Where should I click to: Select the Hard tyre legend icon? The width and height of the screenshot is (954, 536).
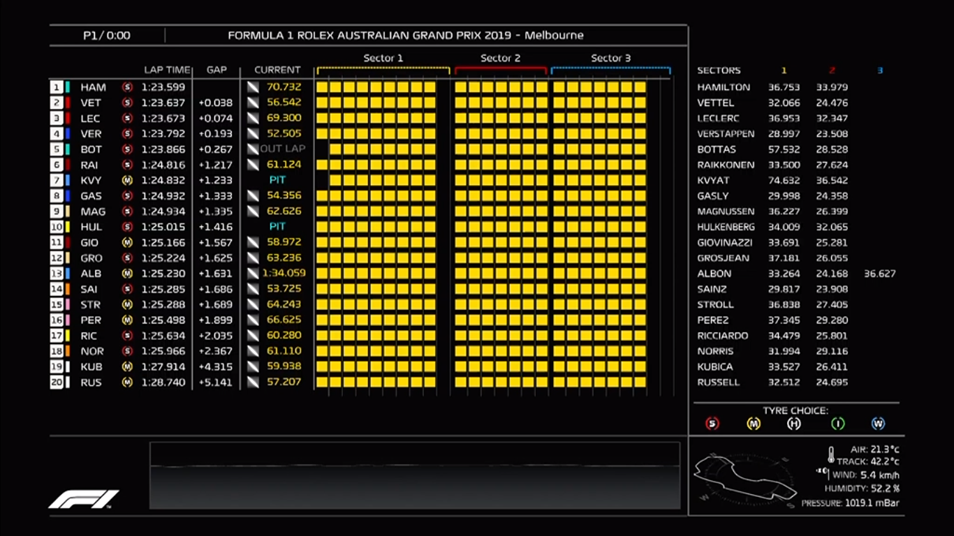(794, 424)
